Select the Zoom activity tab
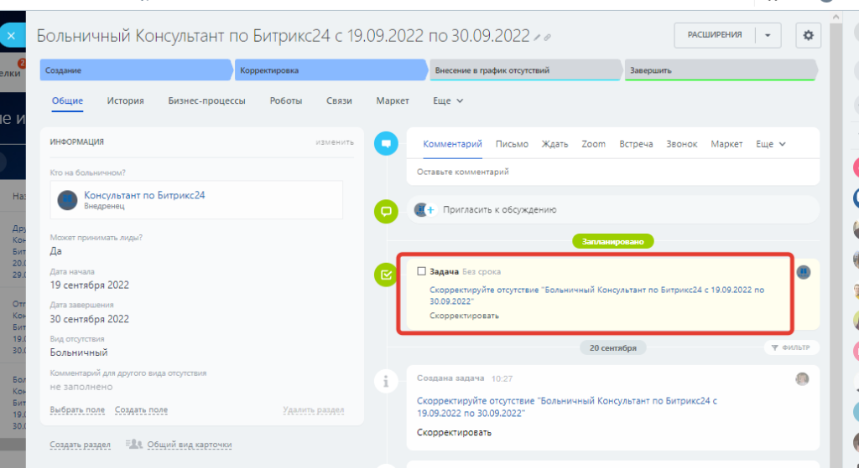Image resolution: width=859 pixels, height=468 pixels. click(593, 144)
